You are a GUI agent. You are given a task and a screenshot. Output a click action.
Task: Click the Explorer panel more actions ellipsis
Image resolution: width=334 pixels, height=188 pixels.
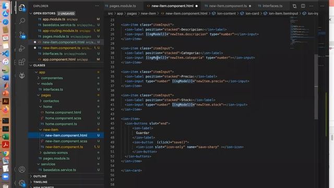pyautogui.click(x=97, y=6)
